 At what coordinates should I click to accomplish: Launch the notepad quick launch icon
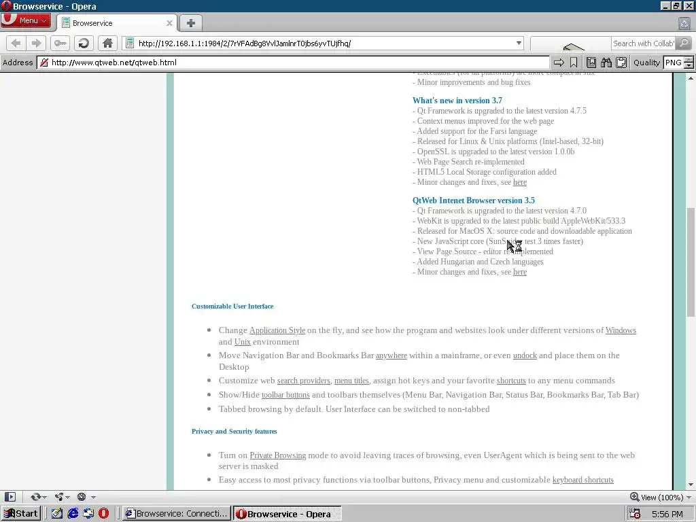coord(57,514)
